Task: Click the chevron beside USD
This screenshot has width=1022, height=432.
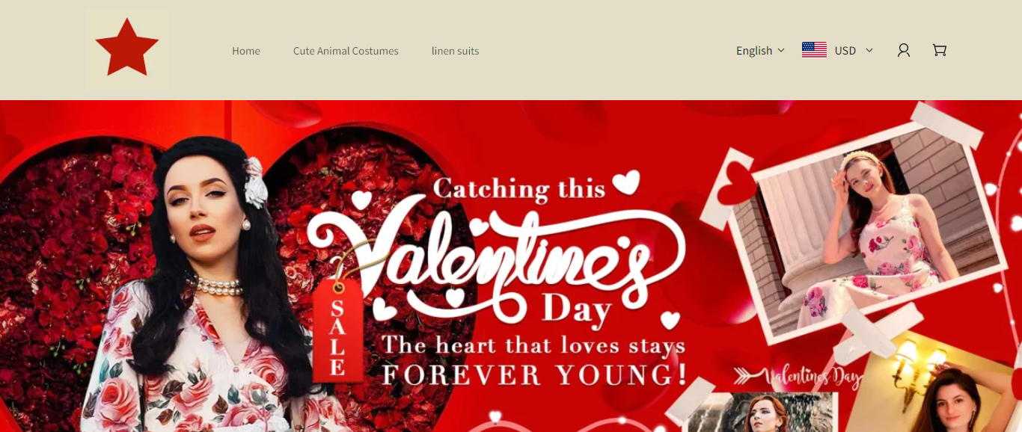Action: (869, 50)
